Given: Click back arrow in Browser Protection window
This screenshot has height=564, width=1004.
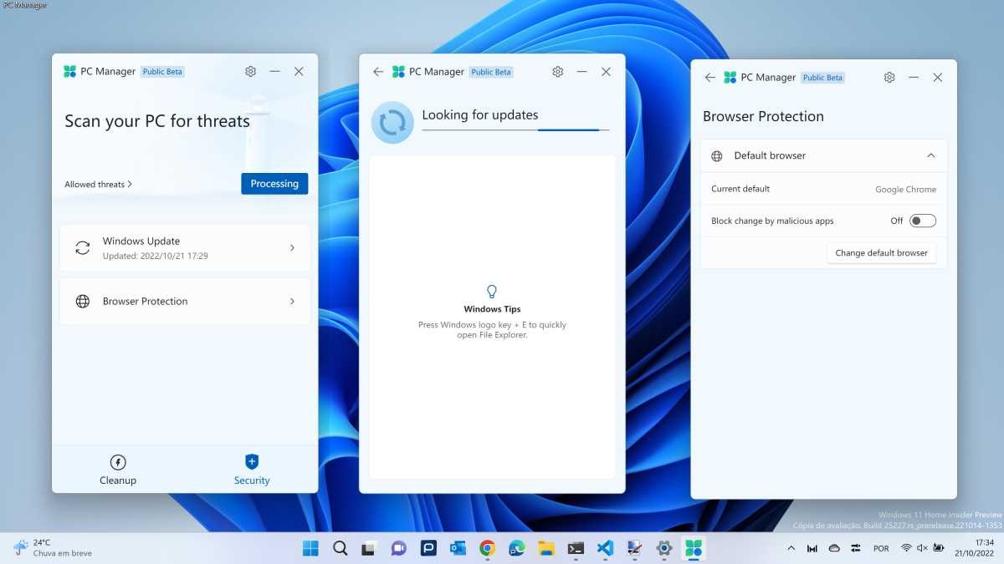Looking at the screenshot, I should coord(710,78).
